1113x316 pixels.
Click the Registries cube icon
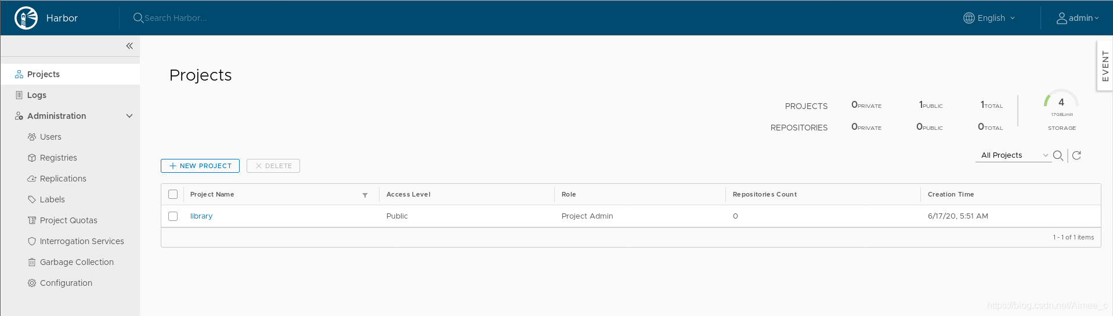click(32, 158)
